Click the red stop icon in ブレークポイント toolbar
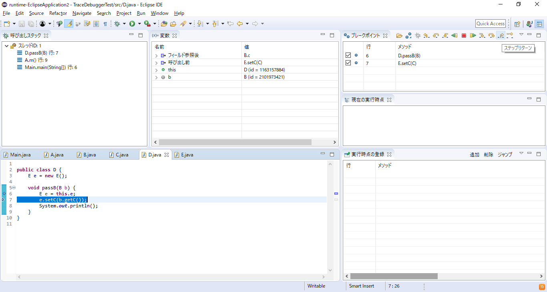 464,35
